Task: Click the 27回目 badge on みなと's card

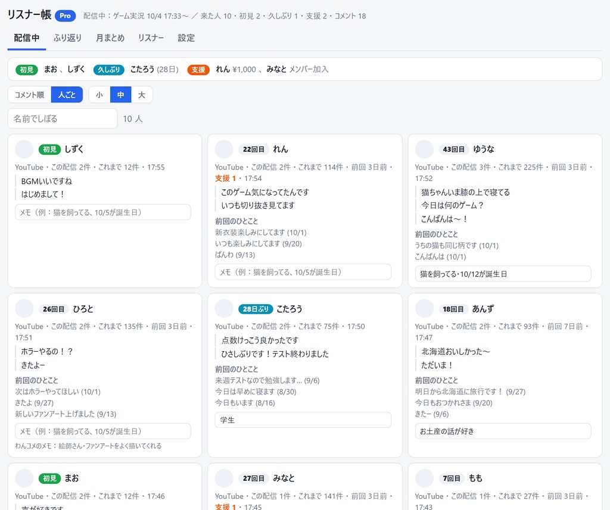Action: click(x=254, y=478)
